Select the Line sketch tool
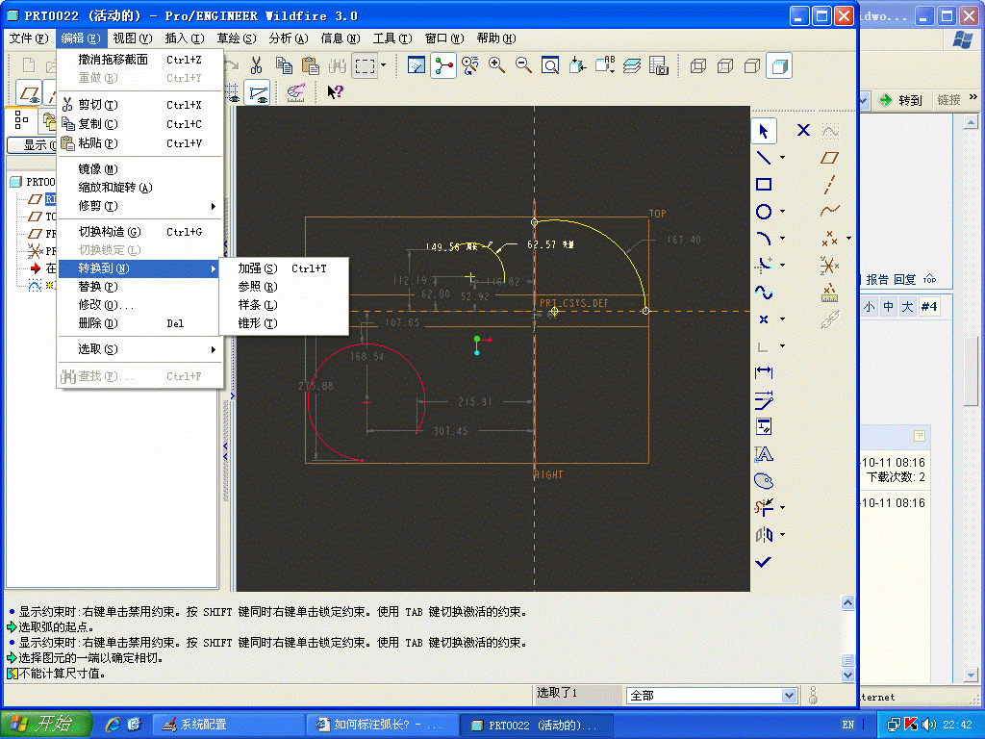 [763, 158]
